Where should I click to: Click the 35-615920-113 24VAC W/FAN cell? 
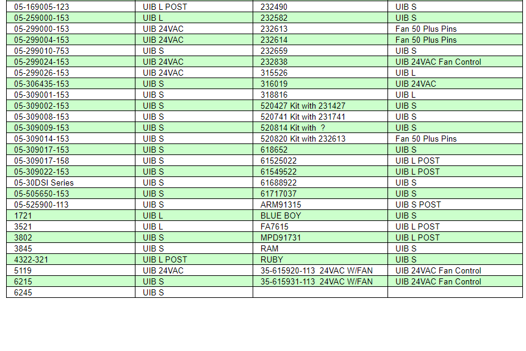[316, 271]
